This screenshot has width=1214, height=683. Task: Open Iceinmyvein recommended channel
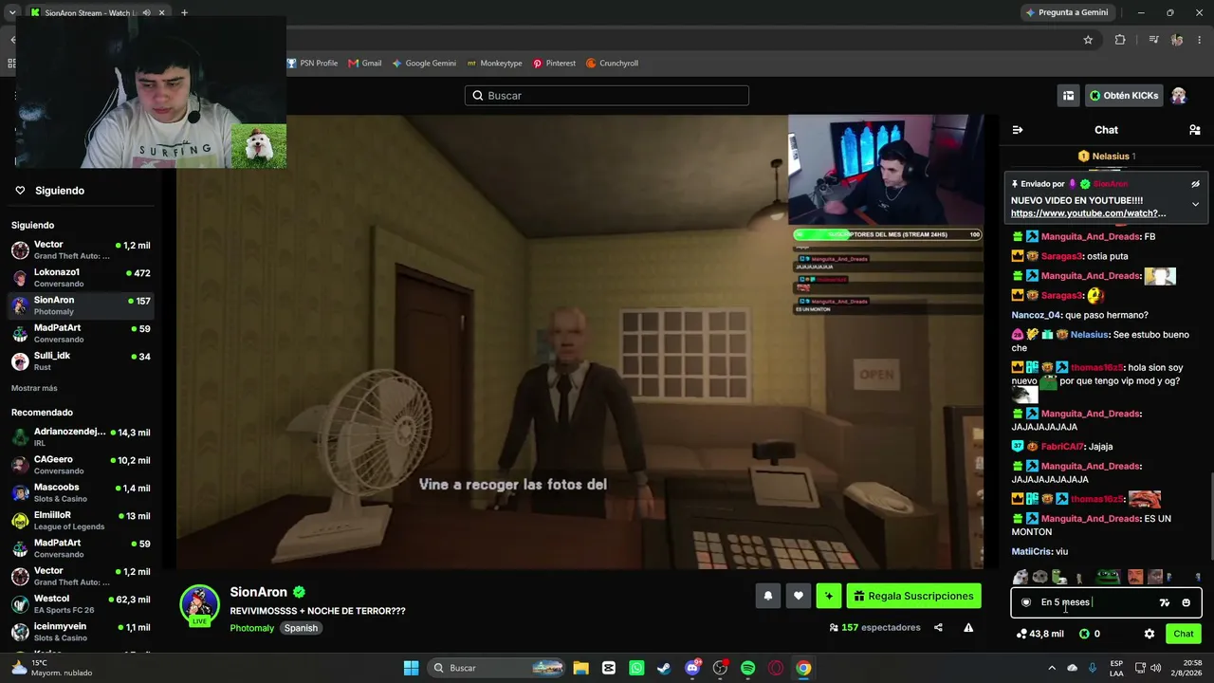click(81, 632)
